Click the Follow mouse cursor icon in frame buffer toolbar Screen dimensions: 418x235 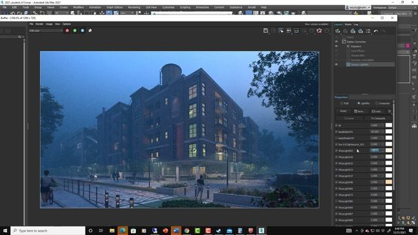click(281, 31)
